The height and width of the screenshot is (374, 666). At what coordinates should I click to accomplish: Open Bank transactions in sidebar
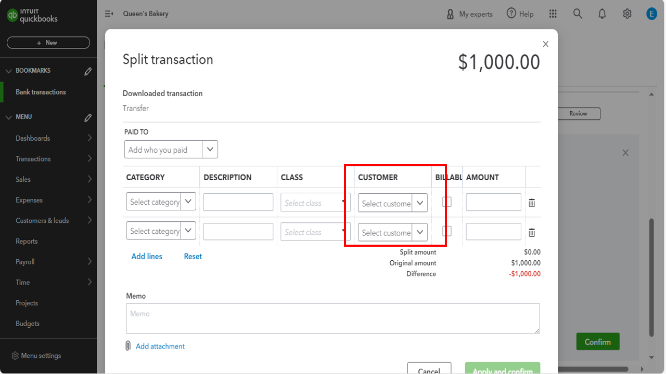click(x=41, y=92)
